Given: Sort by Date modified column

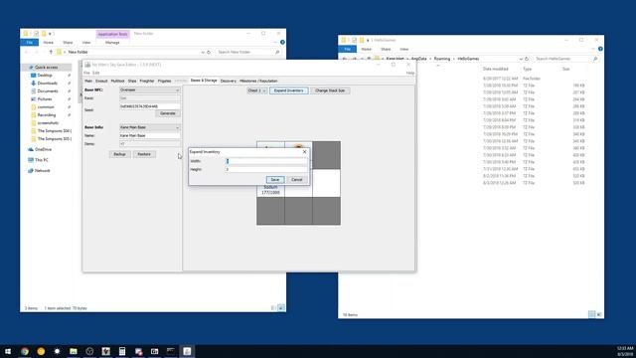Looking at the screenshot, I should [495, 69].
